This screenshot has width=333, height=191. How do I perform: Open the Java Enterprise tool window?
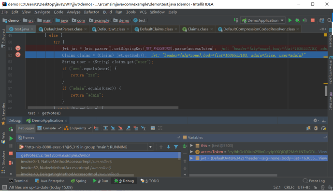tap(50, 181)
